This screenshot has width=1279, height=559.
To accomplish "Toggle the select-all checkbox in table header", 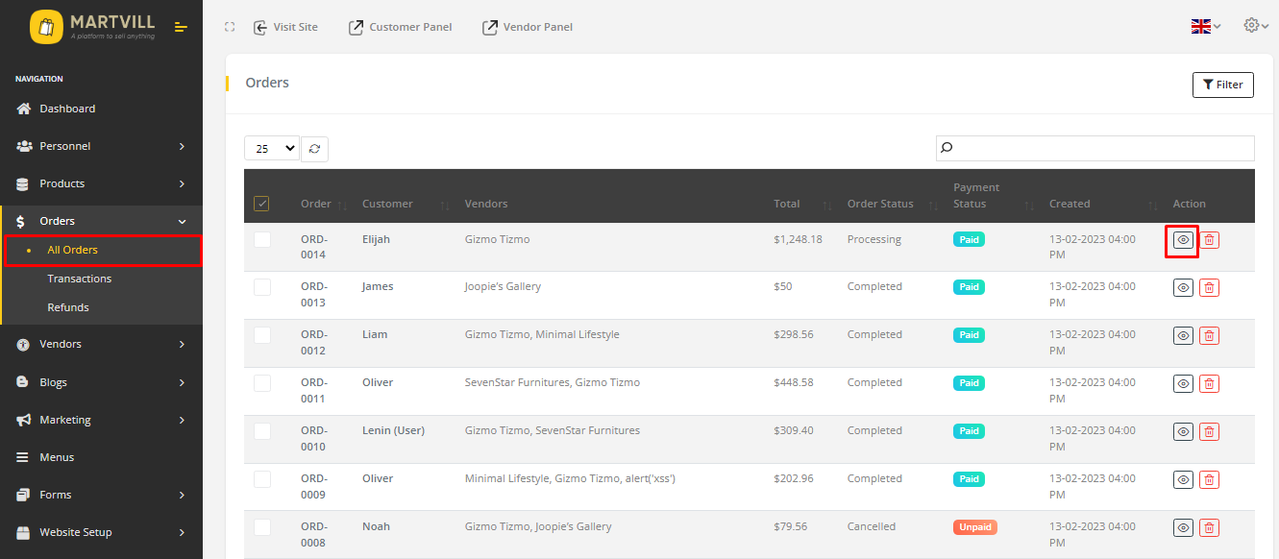I will [x=261, y=204].
